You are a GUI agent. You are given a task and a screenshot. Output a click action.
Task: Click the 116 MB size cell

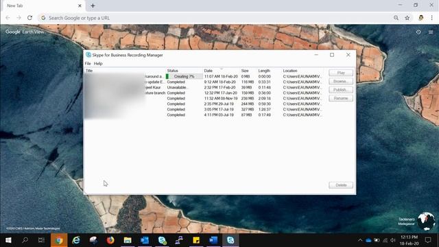pos(248,82)
